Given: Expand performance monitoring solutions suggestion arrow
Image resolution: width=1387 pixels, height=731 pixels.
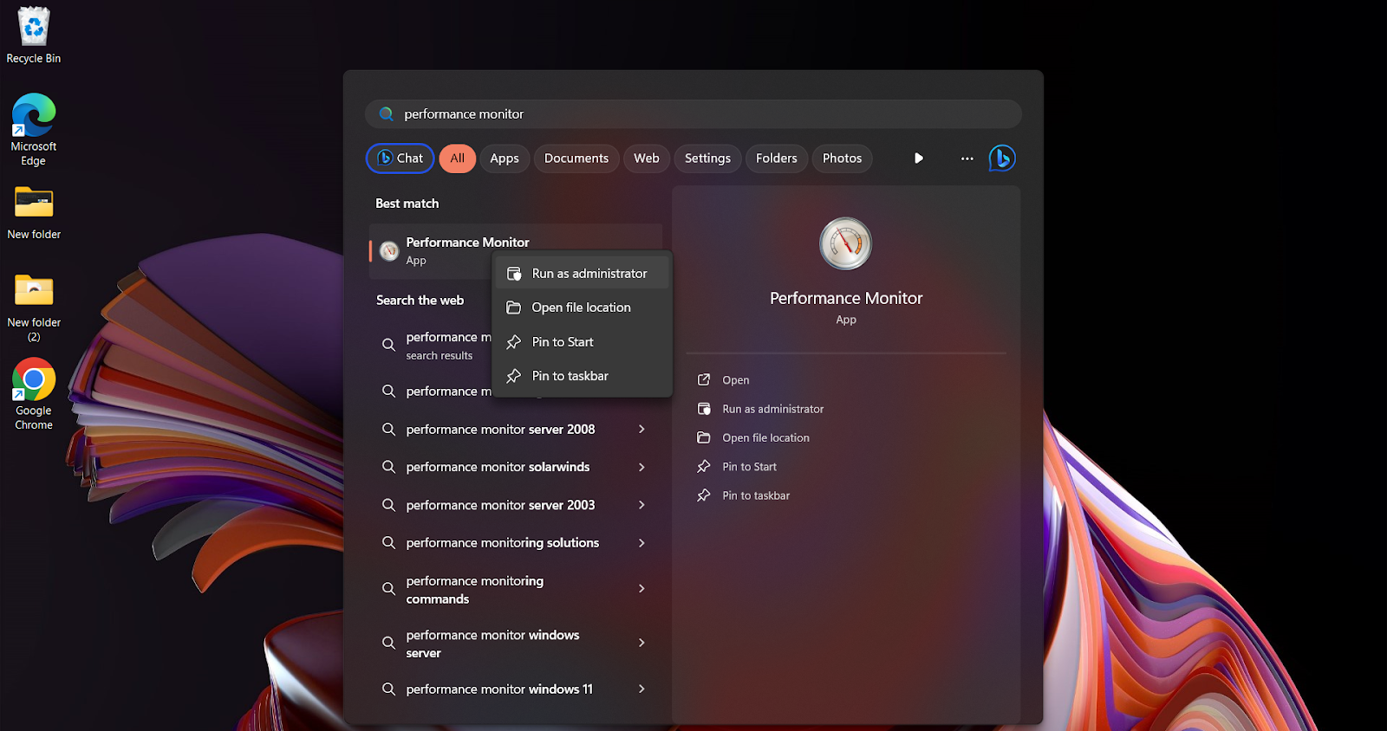Looking at the screenshot, I should click(641, 543).
